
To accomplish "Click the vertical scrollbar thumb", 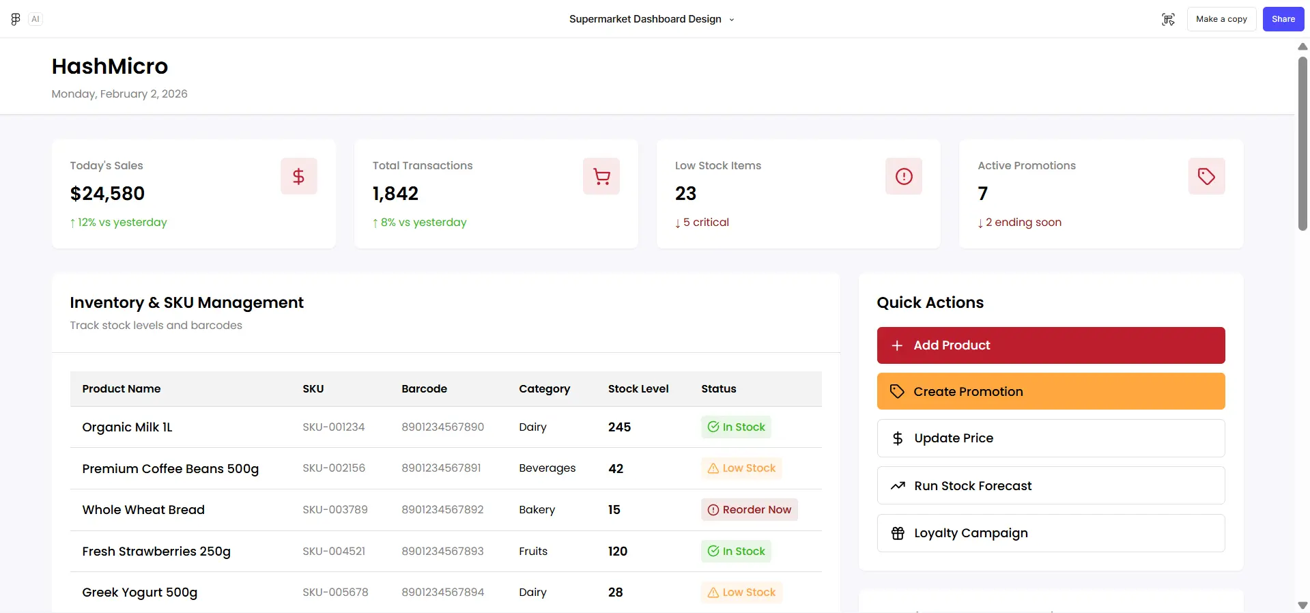I will (1302, 143).
